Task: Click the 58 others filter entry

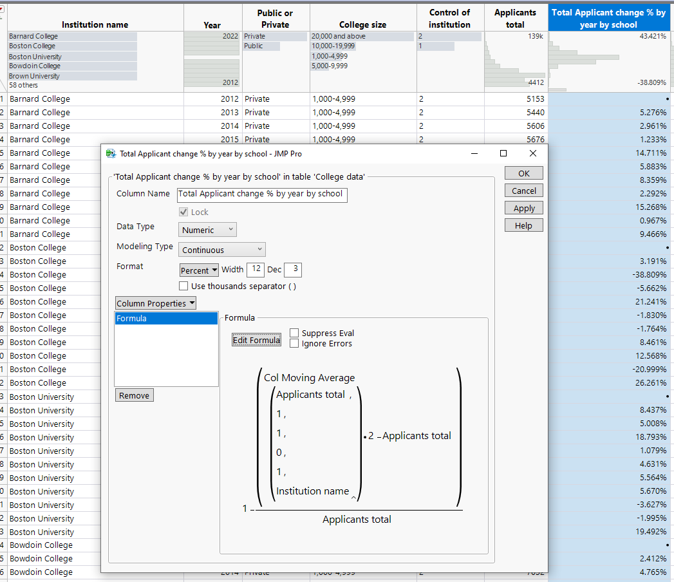Action: click(24, 84)
